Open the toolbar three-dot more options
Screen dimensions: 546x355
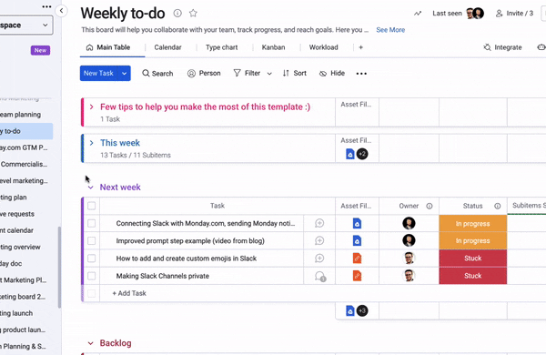[x=361, y=74]
